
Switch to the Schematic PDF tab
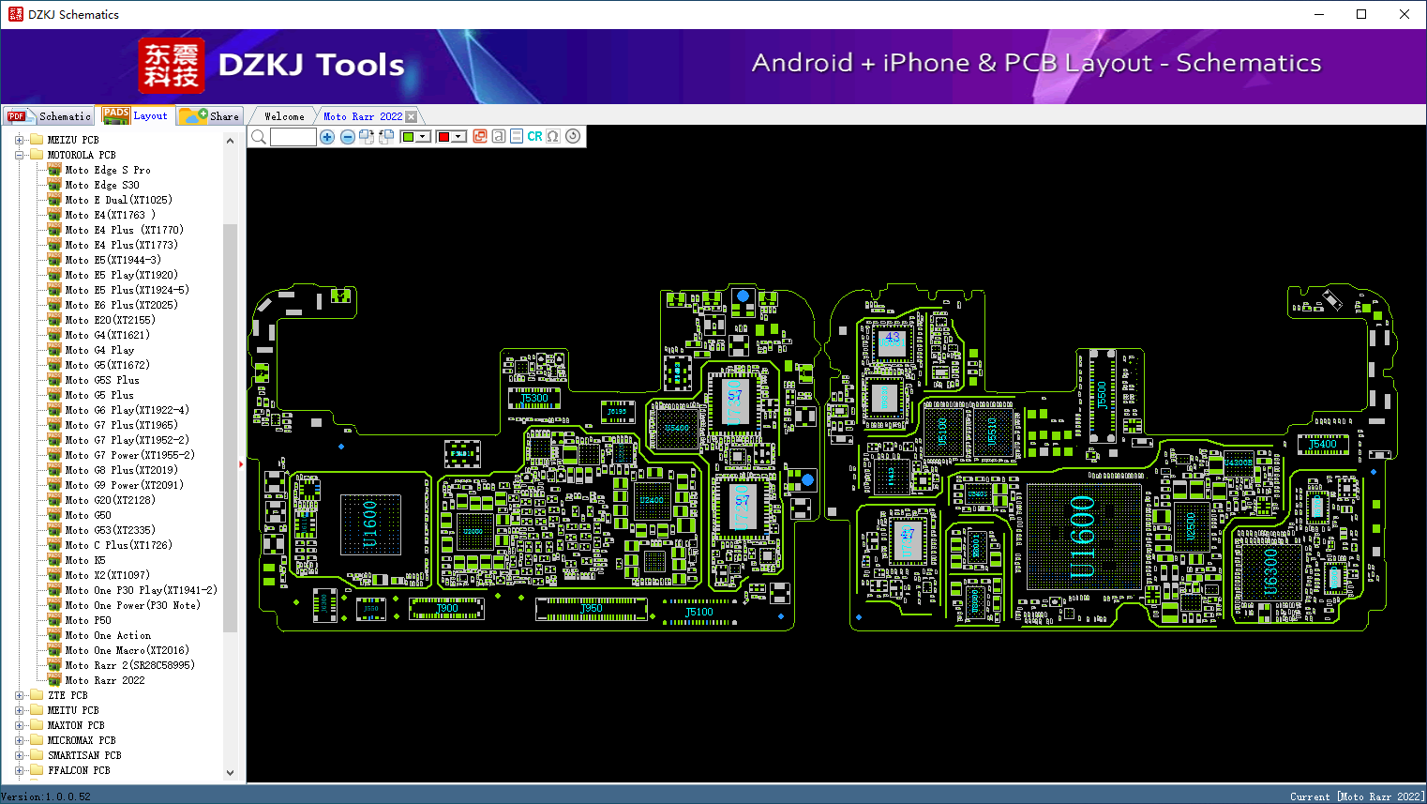[49, 116]
